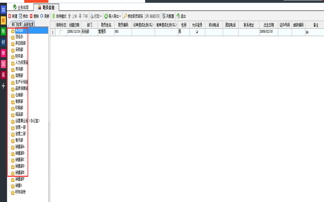Click the 删除 (Delete) toolbar icon

pos(34,16)
